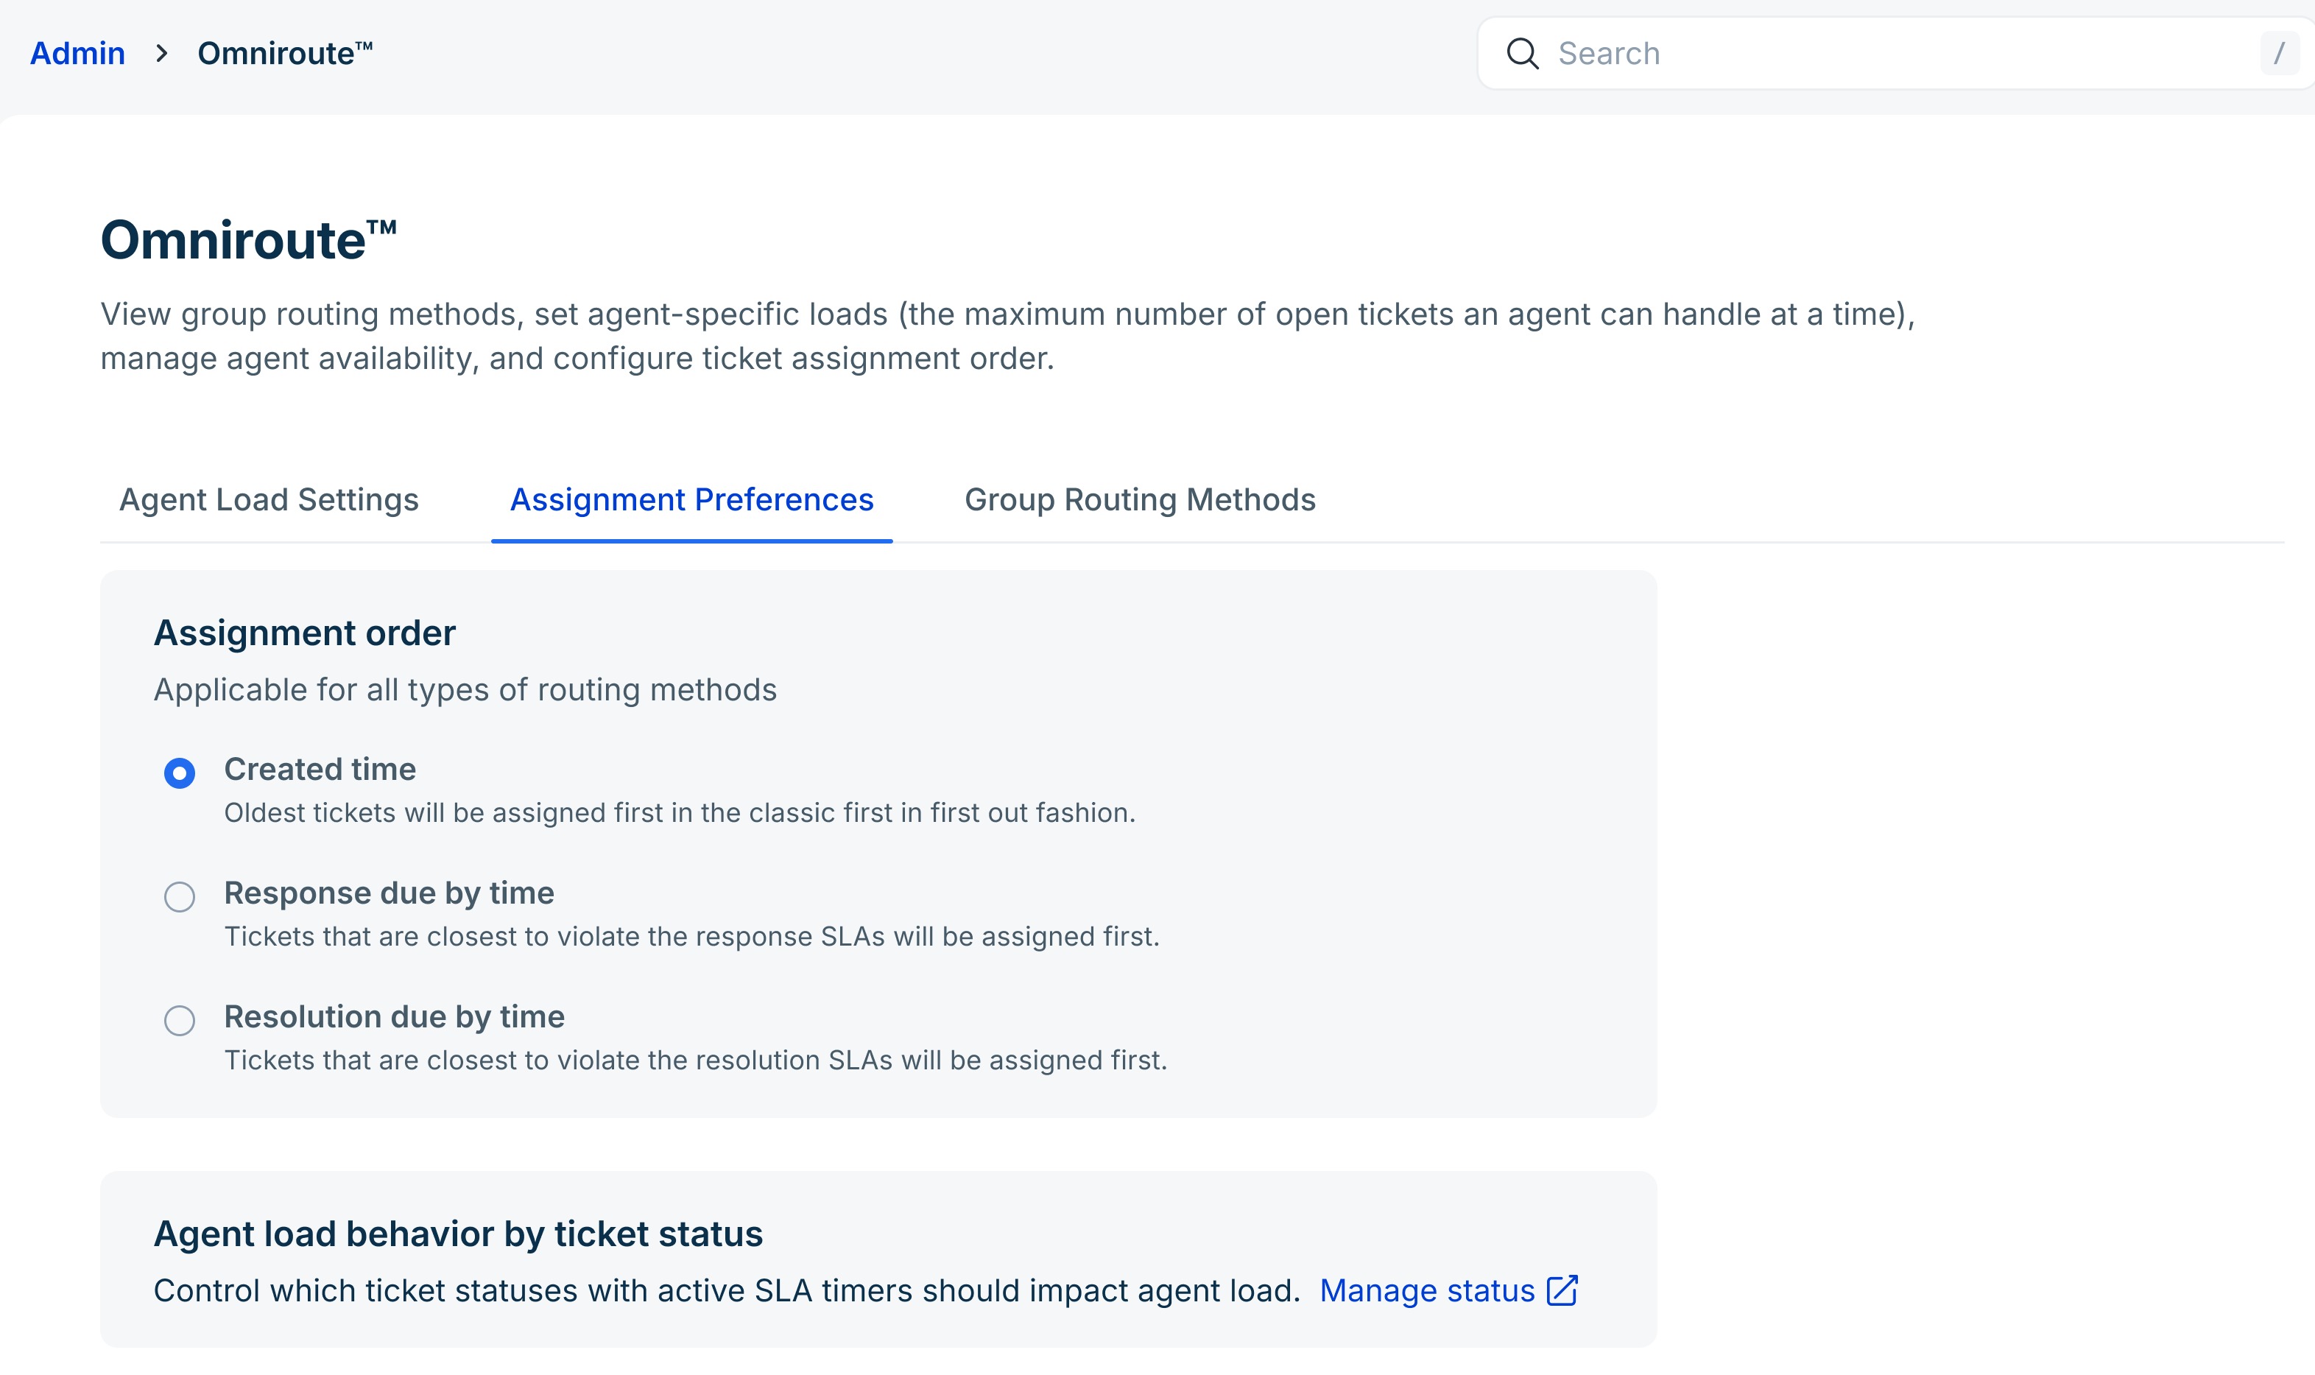2315x1375 pixels.
Task: Click the Omniroute breadcrumb label
Action: point(283,54)
